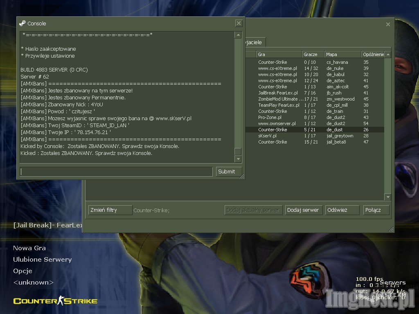Viewport: 419px width, 314px height.
Task: Select the cs_havana Counter-Strike server row
Action: point(315,62)
